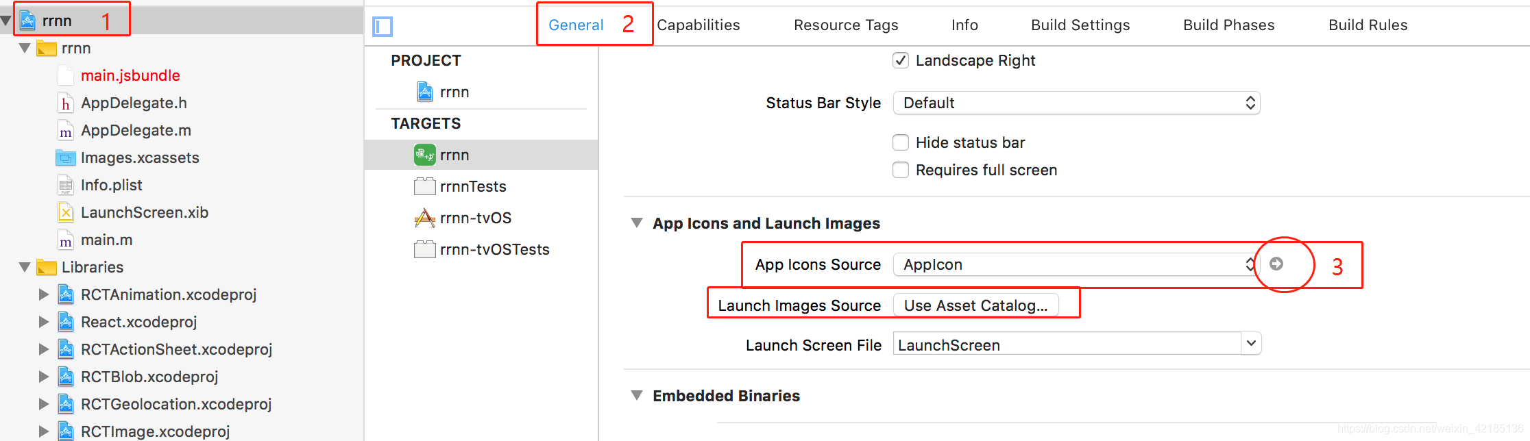
Task: Click the yellow rrnn group folder icon
Action: click(x=47, y=48)
